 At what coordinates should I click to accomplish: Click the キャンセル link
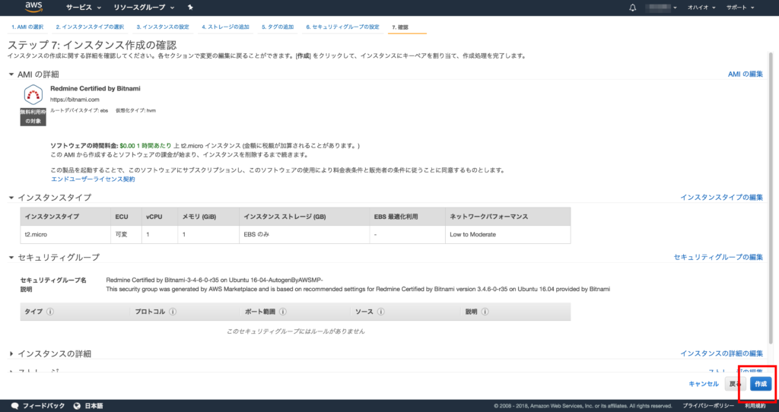pos(703,384)
